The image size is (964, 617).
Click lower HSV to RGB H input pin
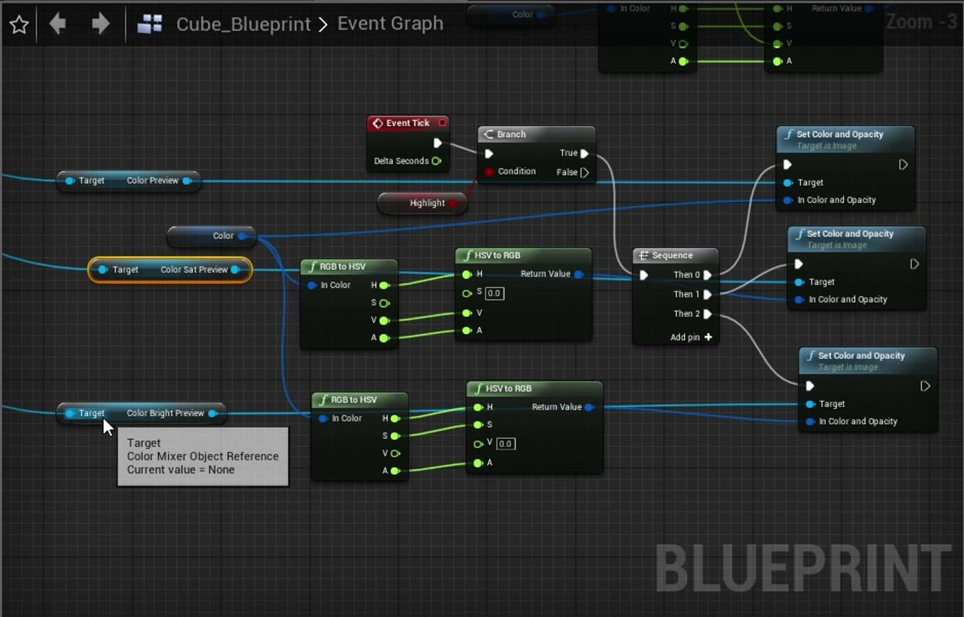478,407
